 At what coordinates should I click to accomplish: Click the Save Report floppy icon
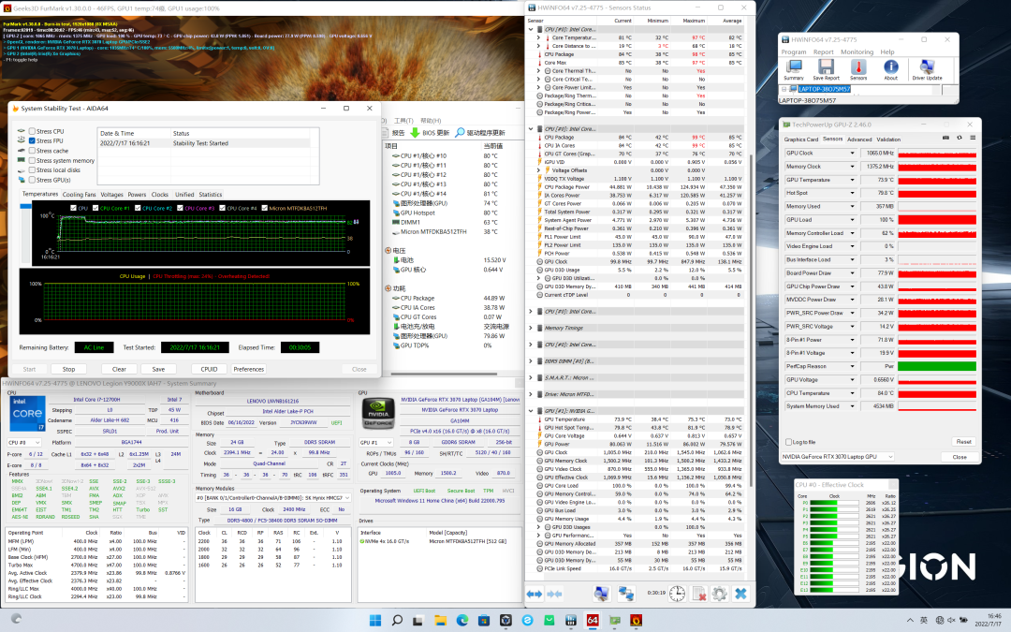tap(826, 68)
